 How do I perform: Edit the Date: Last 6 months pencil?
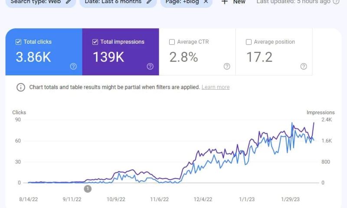(x=149, y=2)
